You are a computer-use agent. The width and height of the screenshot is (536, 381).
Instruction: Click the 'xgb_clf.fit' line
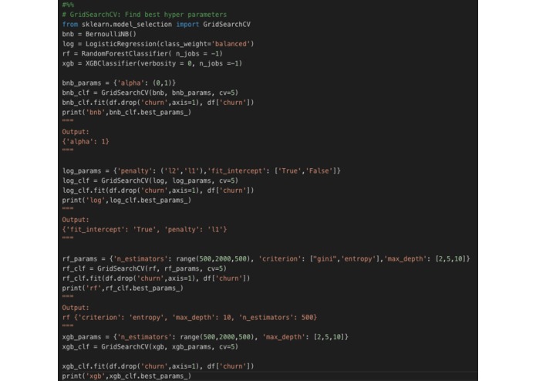pos(158,366)
